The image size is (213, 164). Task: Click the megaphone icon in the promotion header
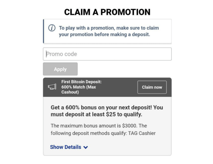[52, 87]
